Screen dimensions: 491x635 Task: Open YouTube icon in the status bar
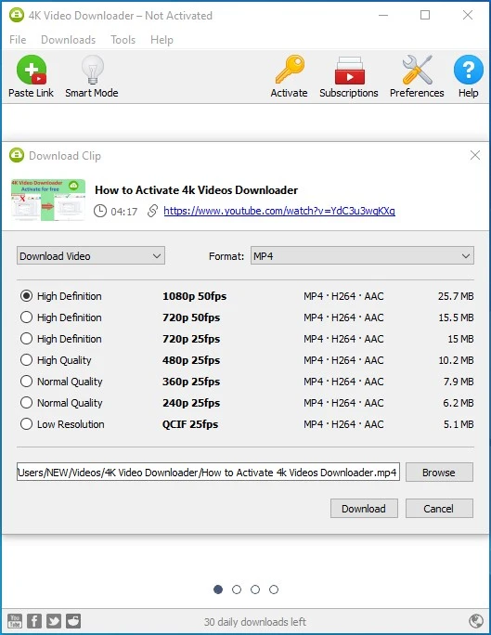point(15,620)
